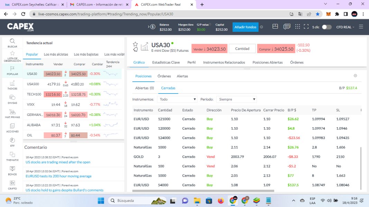Click the USA30 chart icon
Screen dimensions: 369x207
[x=145, y=47]
